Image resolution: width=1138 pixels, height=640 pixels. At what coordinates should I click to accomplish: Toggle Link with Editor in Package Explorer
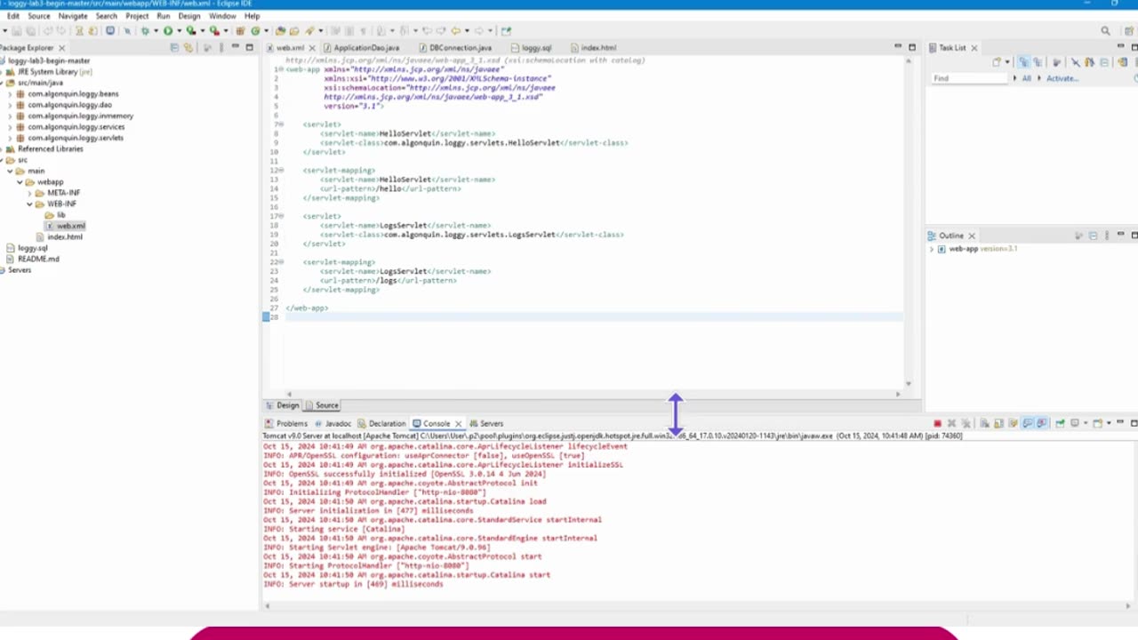click(x=188, y=47)
